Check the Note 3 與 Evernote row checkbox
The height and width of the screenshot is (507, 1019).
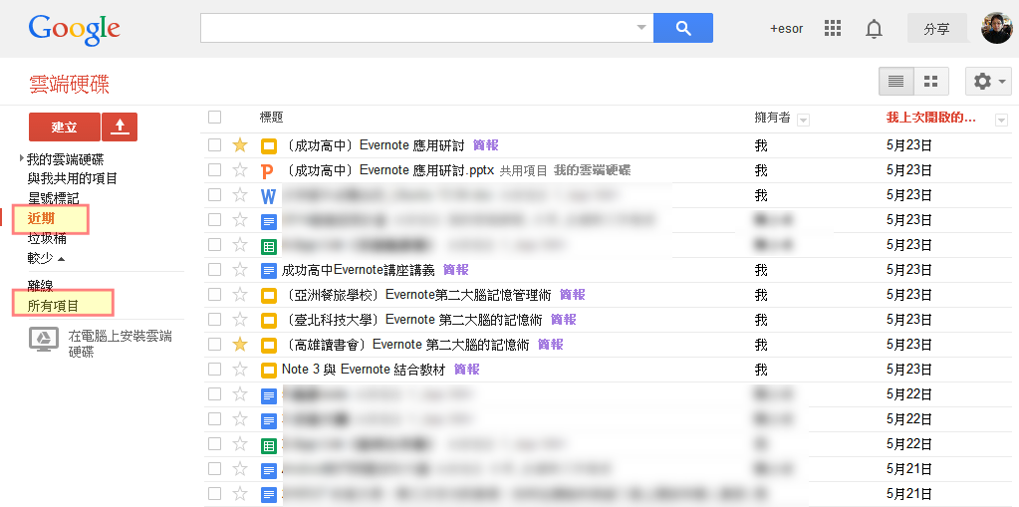pos(214,369)
